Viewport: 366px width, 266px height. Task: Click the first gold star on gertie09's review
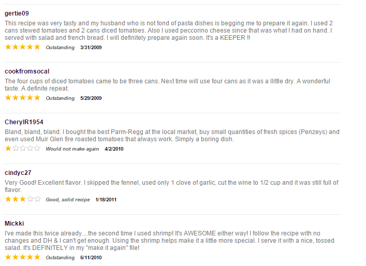click(8, 47)
